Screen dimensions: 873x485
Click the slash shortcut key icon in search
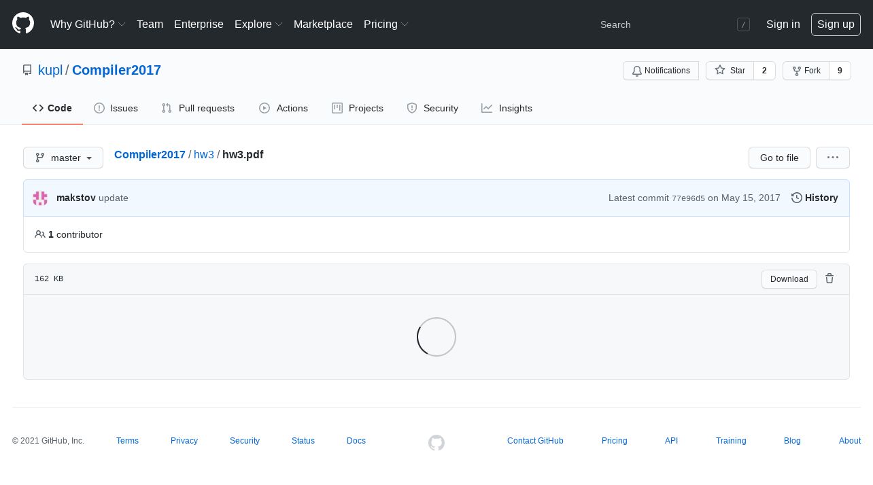pyautogui.click(x=743, y=24)
